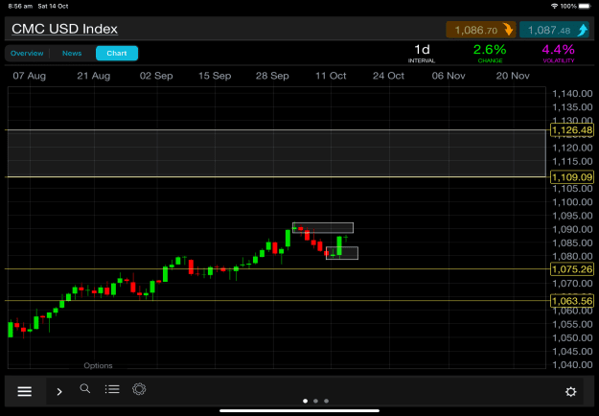
Task: Open the hamburger main menu
Action: 25,391
